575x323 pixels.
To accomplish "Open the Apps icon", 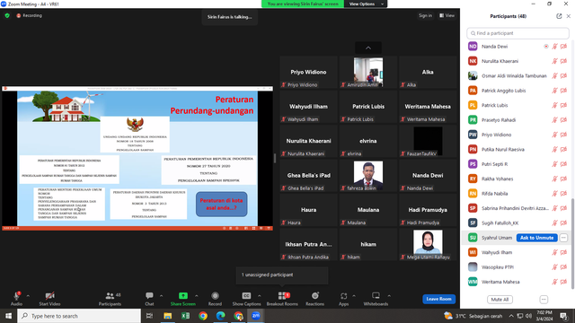I will pyautogui.click(x=343, y=295).
